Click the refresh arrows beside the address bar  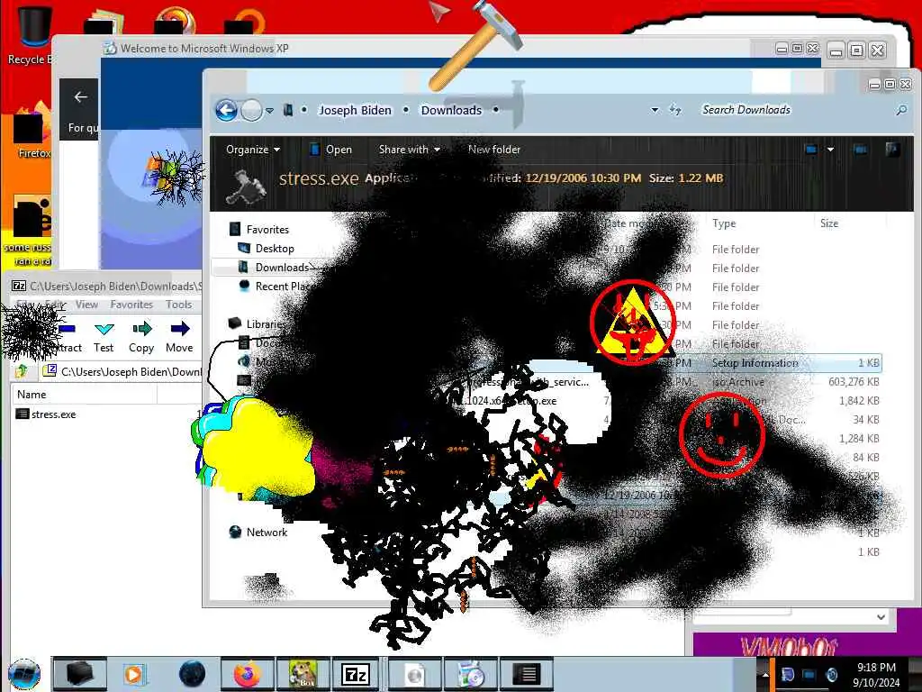675,110
